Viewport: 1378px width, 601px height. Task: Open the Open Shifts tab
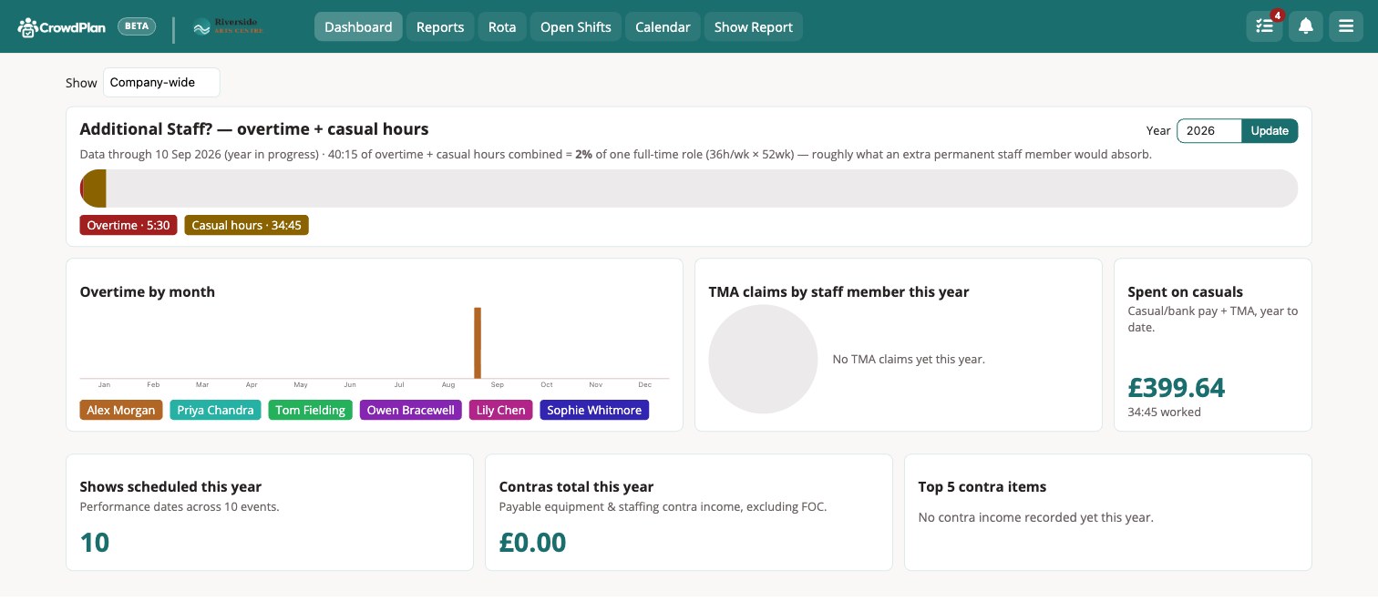576,26
